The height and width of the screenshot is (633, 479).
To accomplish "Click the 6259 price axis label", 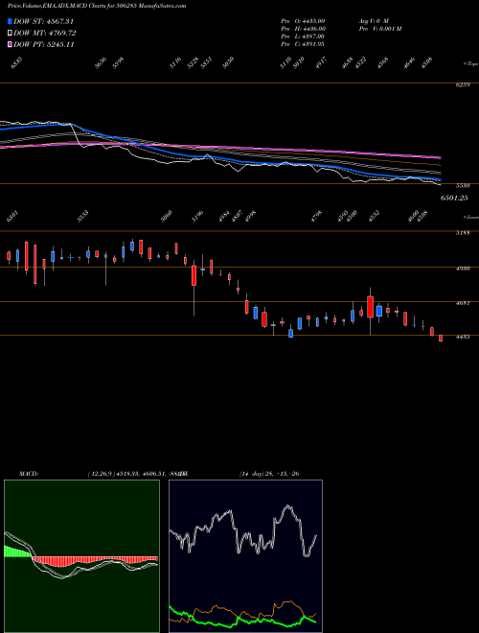I will tap(462, 86).
